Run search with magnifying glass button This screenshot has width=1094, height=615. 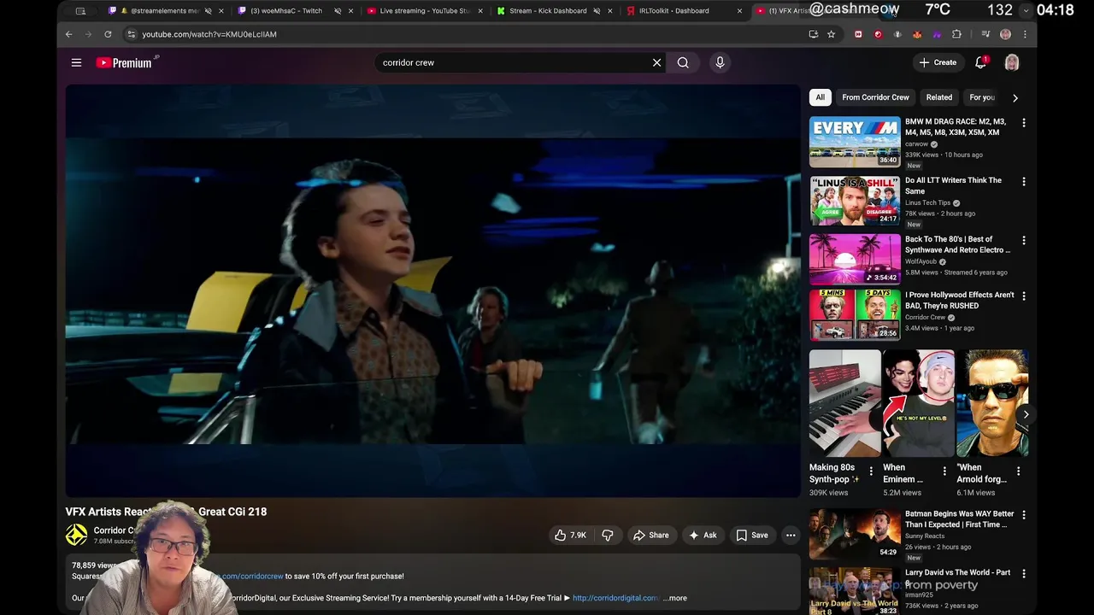pyautogui.click(x=683, y=62)
